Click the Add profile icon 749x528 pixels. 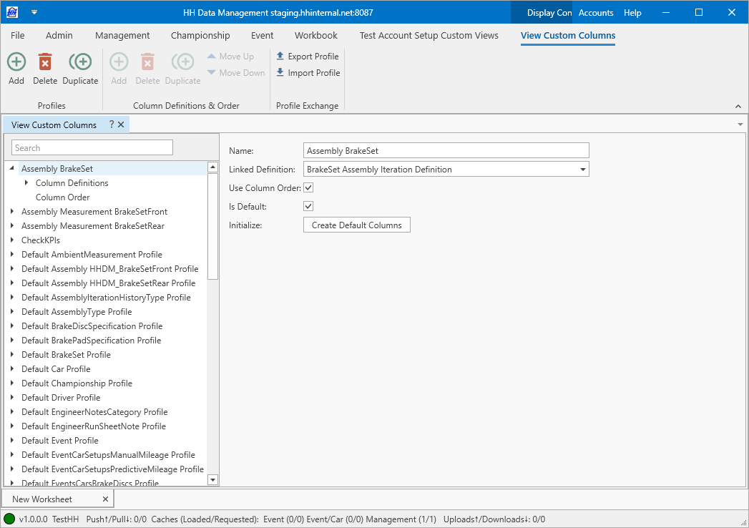16,62
